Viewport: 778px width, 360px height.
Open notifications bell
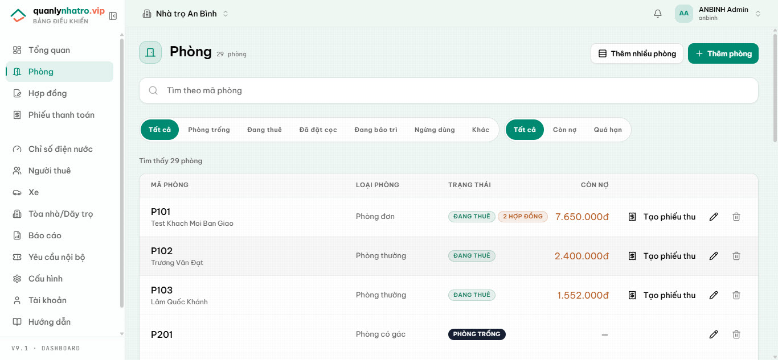(x=658, y=14)
